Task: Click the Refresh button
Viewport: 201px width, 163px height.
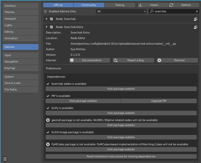Action: point(184,5)
